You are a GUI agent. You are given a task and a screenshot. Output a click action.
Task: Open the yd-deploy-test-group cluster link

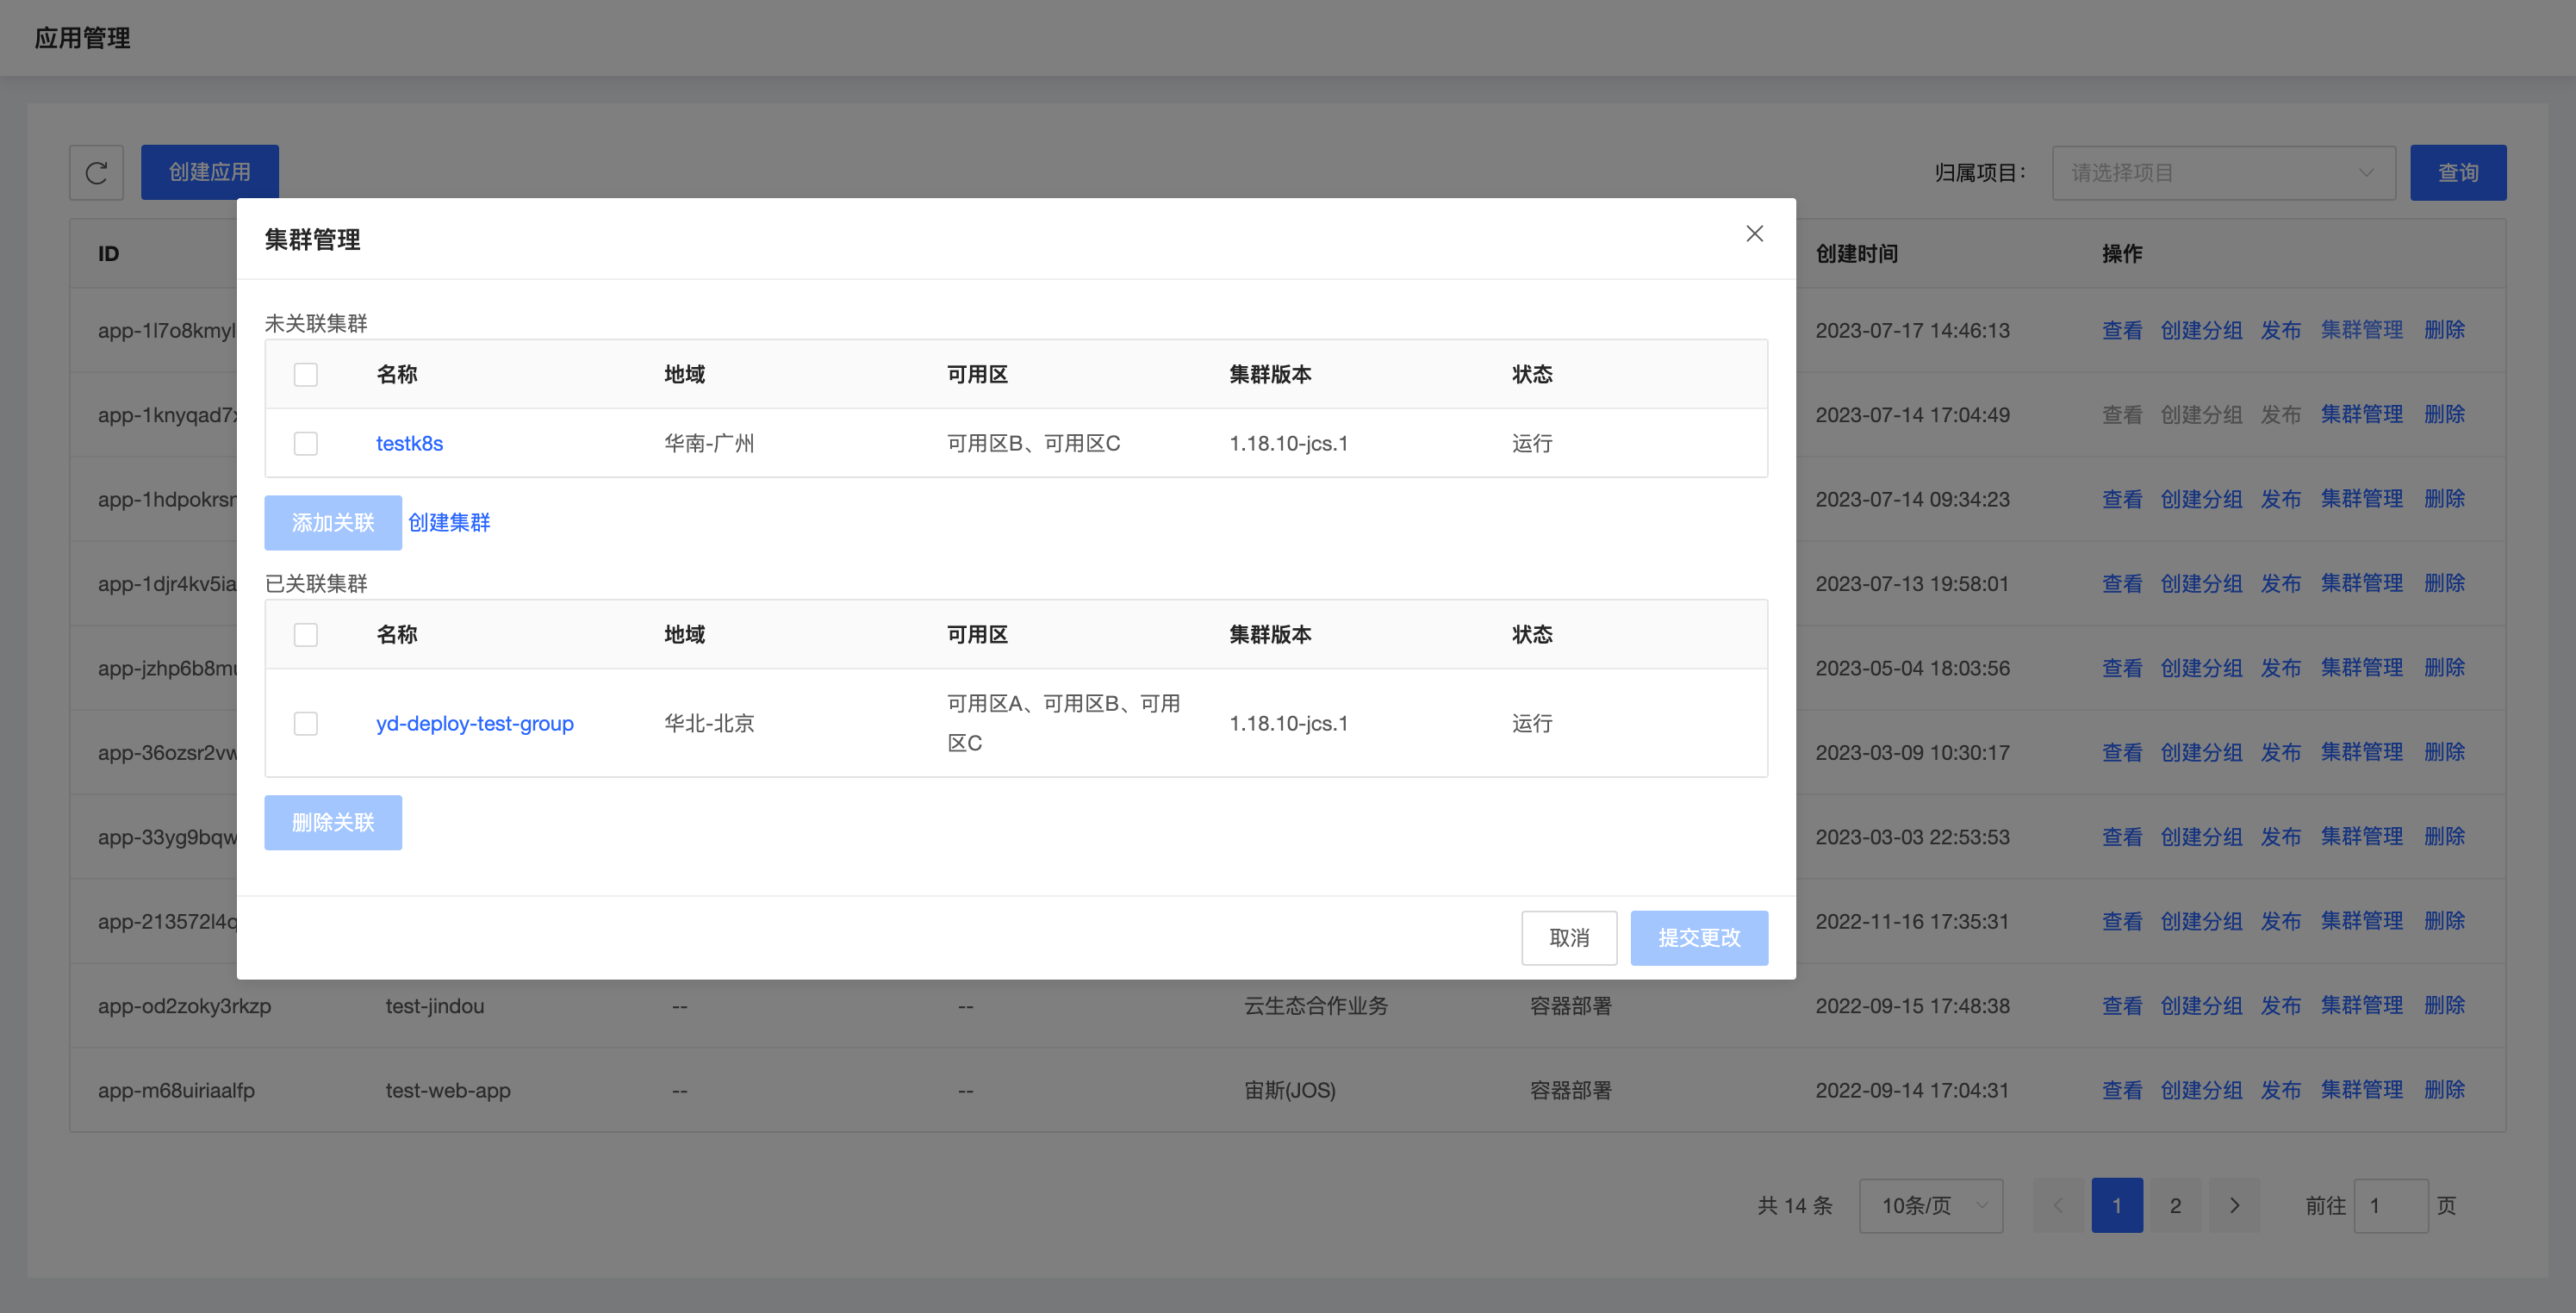[x=475, y=723]
